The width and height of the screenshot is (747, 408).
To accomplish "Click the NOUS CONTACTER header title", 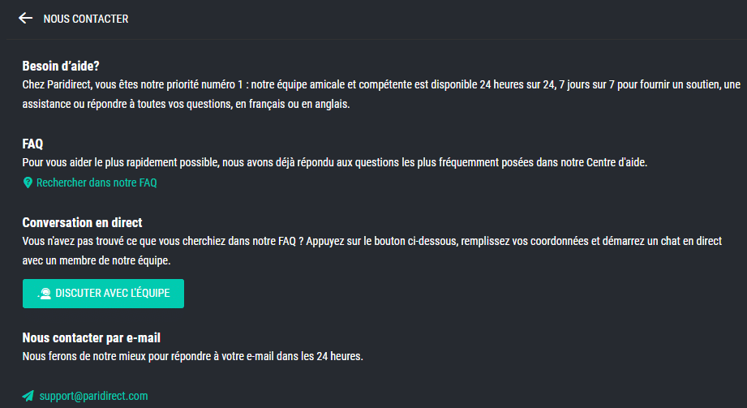I will (x=86, y=19).
